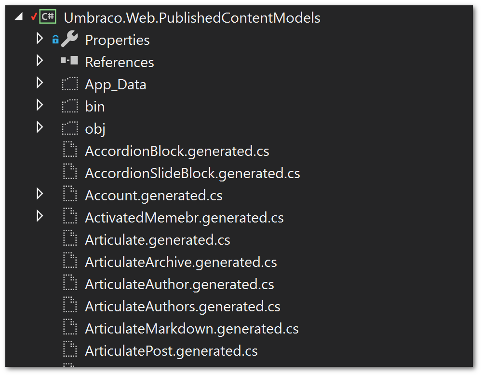Select ArticulateArchive.generated.cs in the tree
This screenshot has height=376, width=482.
[x=181, y=262]
